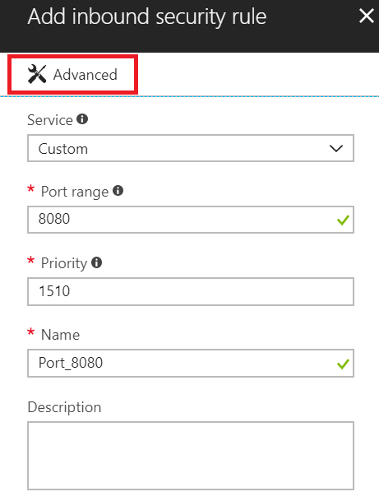379x501 pixels.
Task: Click the Advanced wrench and screwdriver icon
Action: coord(37,74)
